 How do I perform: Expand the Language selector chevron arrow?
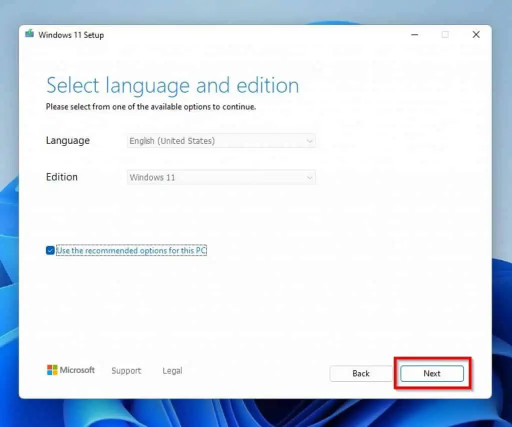coord(310,140)
